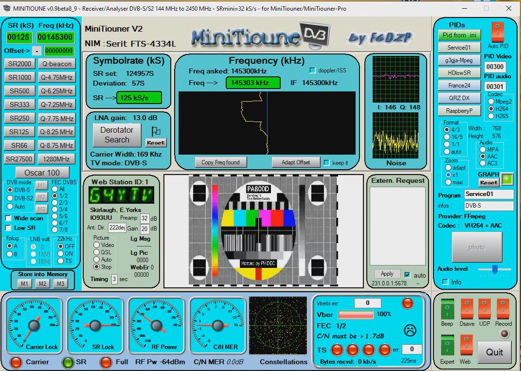
Task: Select the DVB-S2 mode radio button
Action: click(x=10, y=198)
